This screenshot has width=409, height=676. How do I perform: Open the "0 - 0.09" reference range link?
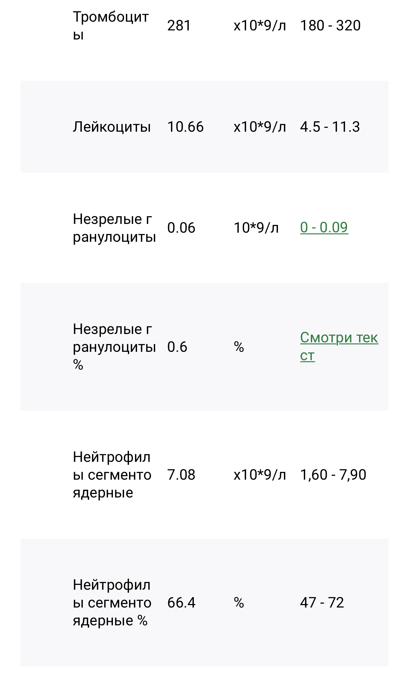(x=324, y=227)
